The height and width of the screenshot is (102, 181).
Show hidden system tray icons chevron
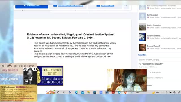pos(163,92)
